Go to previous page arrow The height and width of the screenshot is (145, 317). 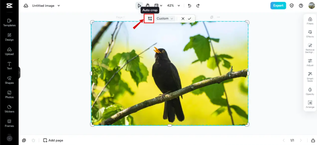pos(284,141)
